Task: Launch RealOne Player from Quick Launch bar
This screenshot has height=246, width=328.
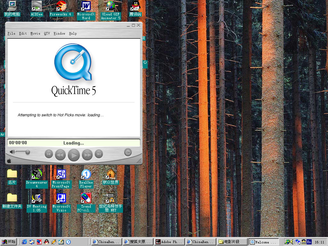Action: pyautogui.click(x=69, y=242)
